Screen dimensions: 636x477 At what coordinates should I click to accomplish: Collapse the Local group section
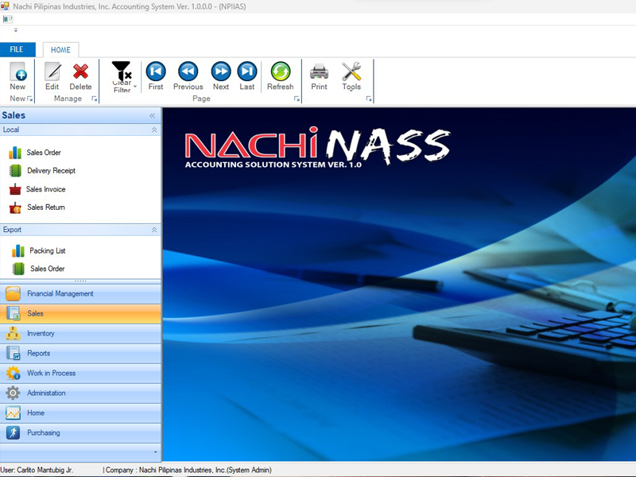pyautogui.click(x=154, y=130)
